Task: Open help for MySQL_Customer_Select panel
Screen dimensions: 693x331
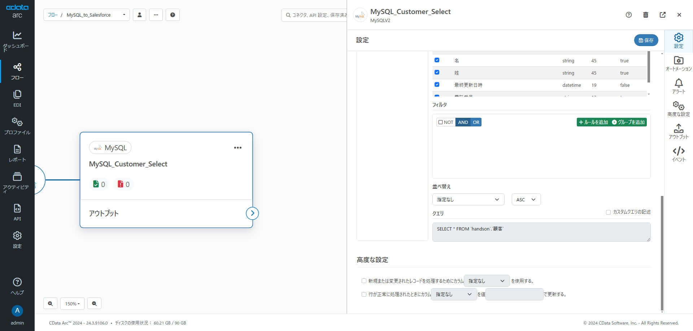Action: (x=629, y=15)
